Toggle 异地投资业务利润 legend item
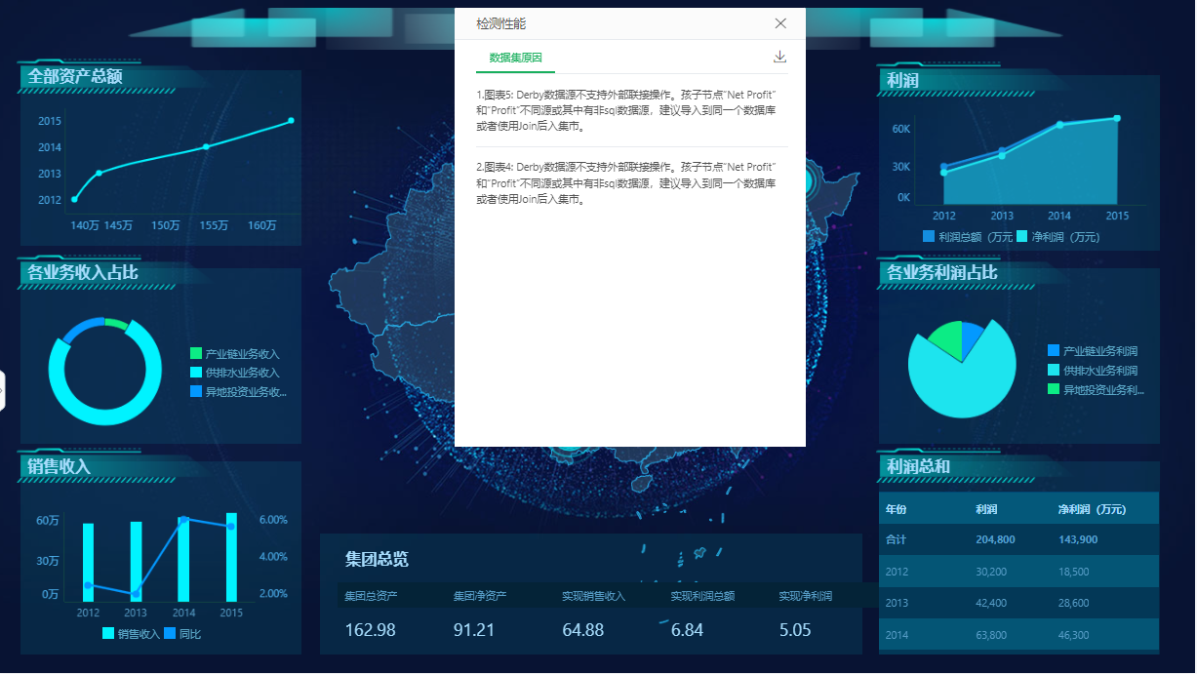 coord(1096,390)
